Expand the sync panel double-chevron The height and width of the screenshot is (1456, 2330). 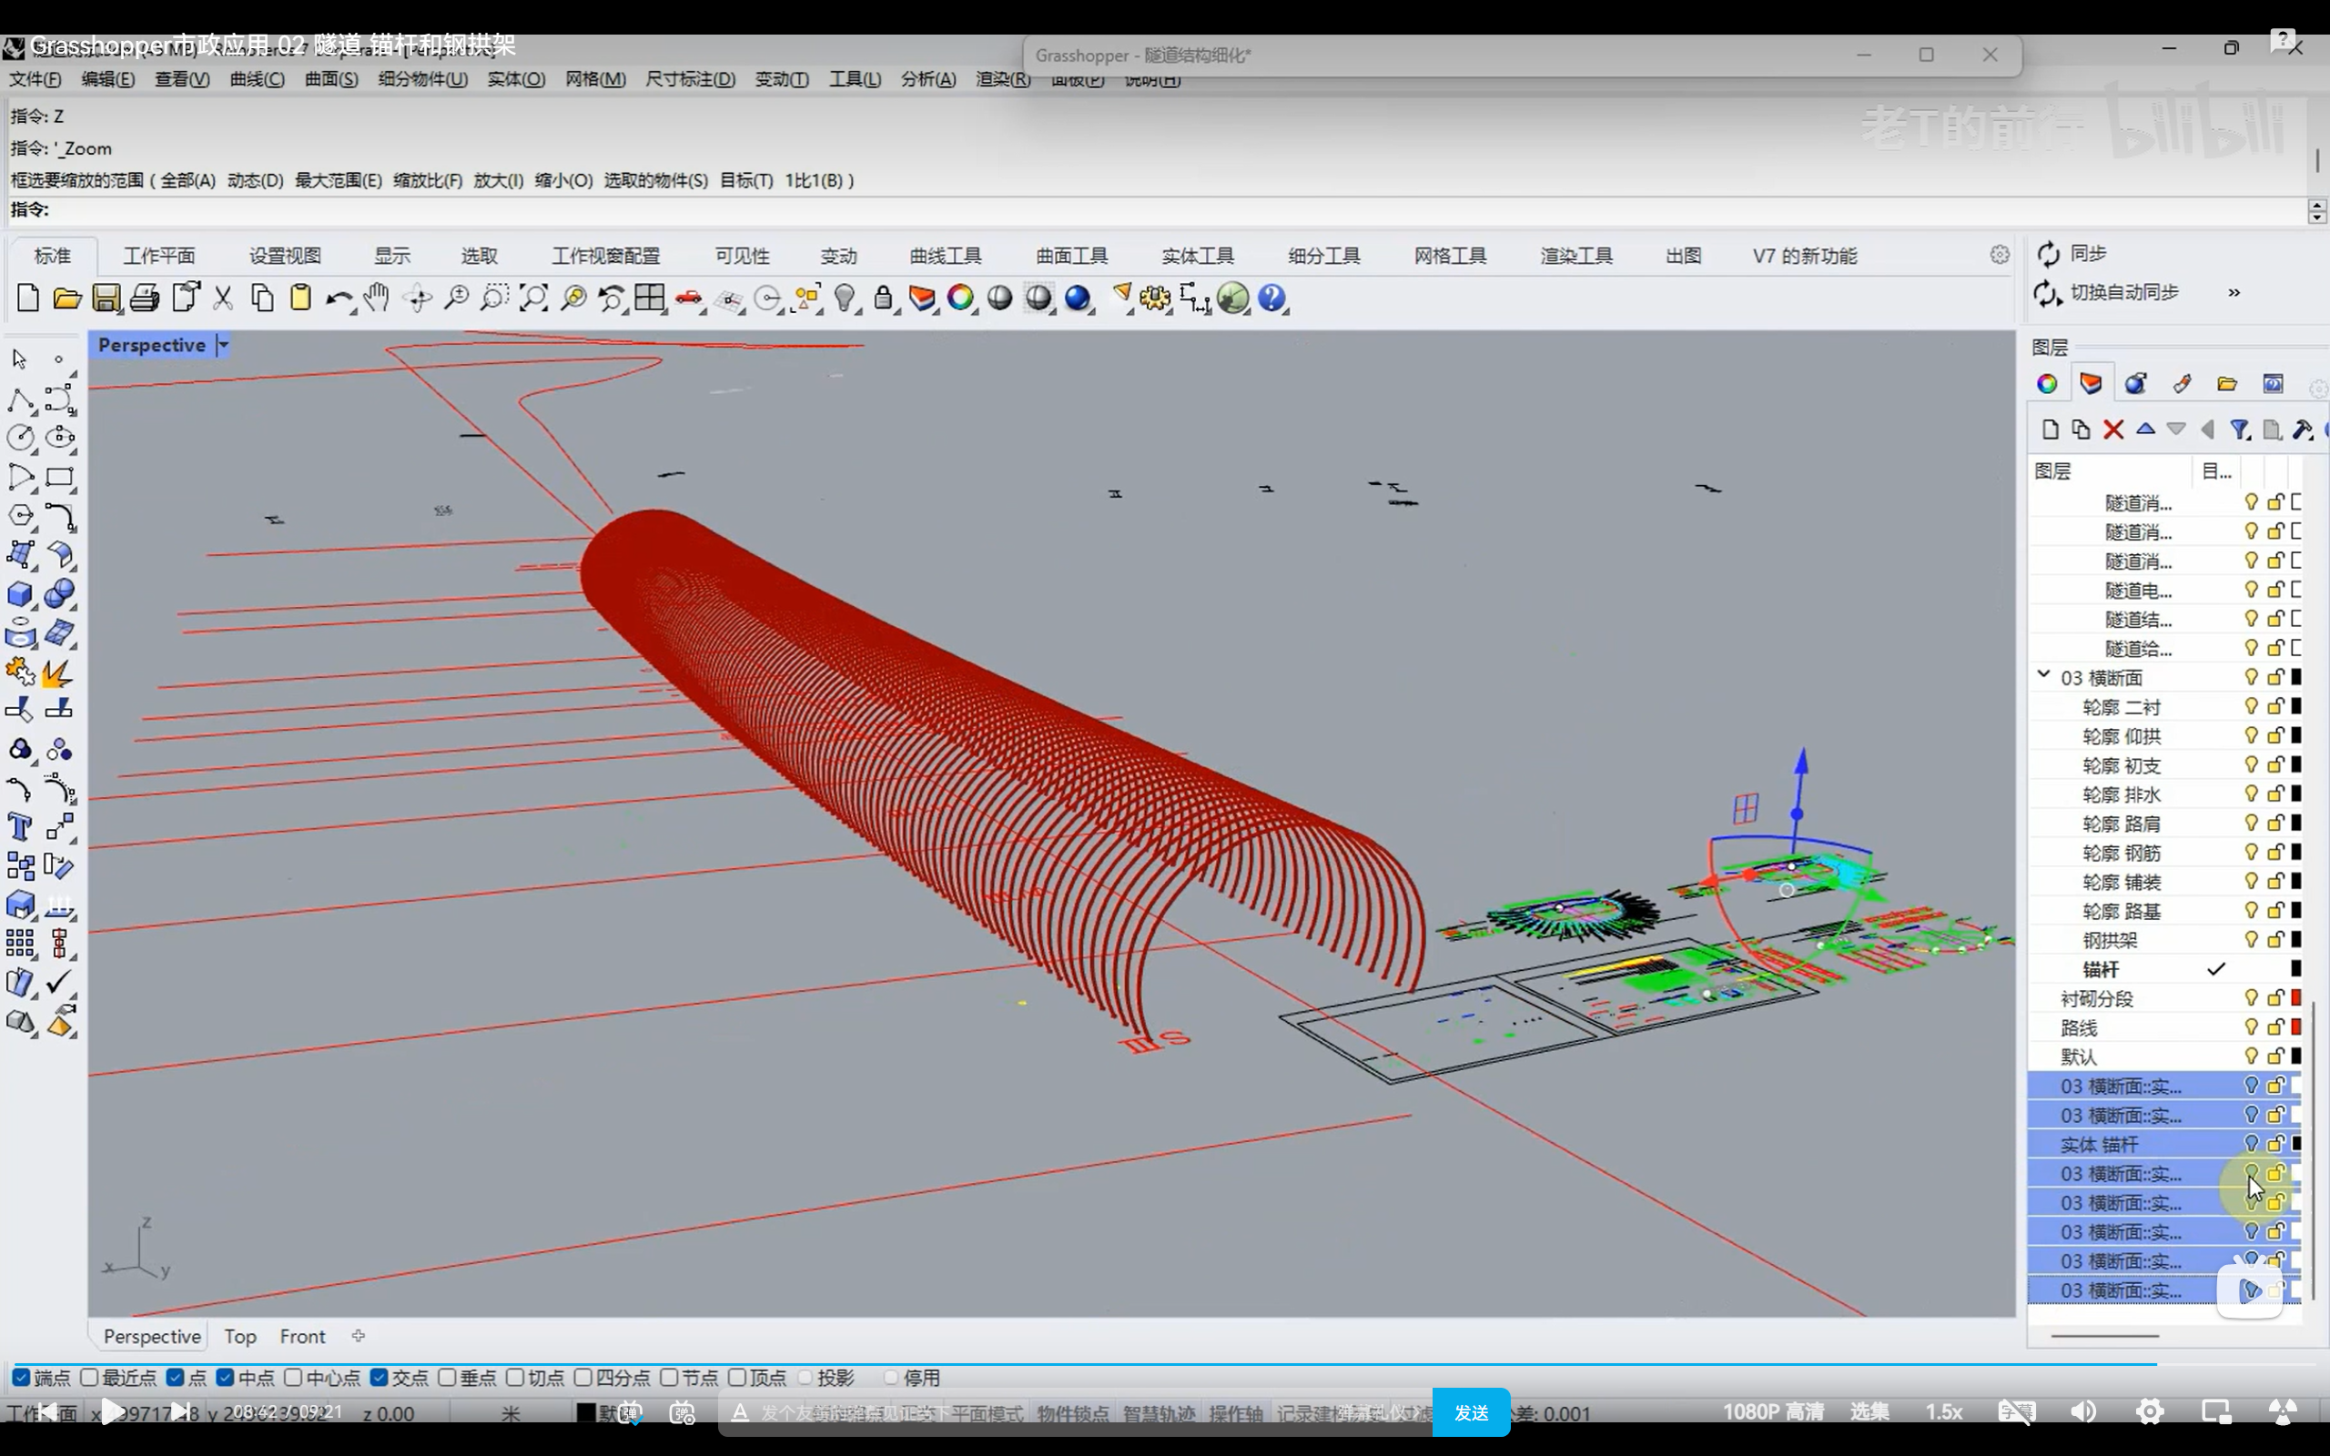point(2234,293)
